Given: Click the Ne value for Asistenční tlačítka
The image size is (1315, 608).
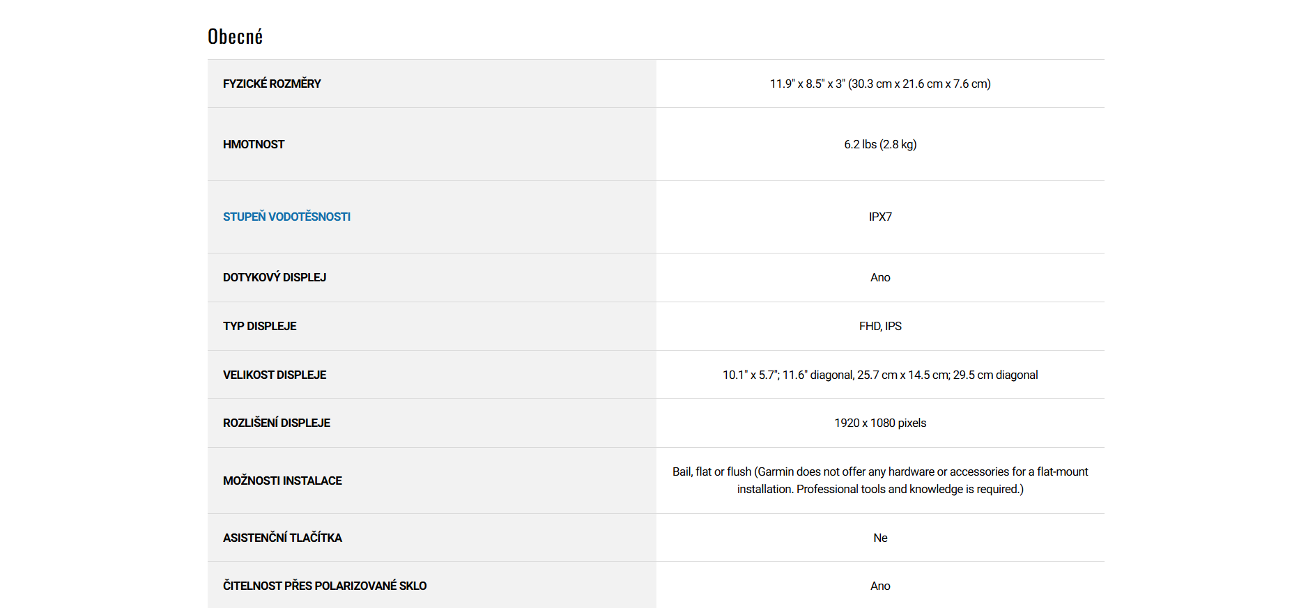Looking at the screenshot, I should pos(879,538).
